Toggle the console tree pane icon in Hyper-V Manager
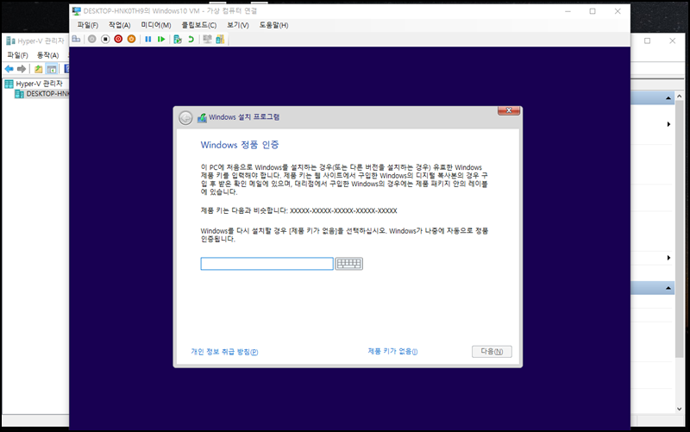Screen dimensions: 690x432 click(x=52, y=69)
